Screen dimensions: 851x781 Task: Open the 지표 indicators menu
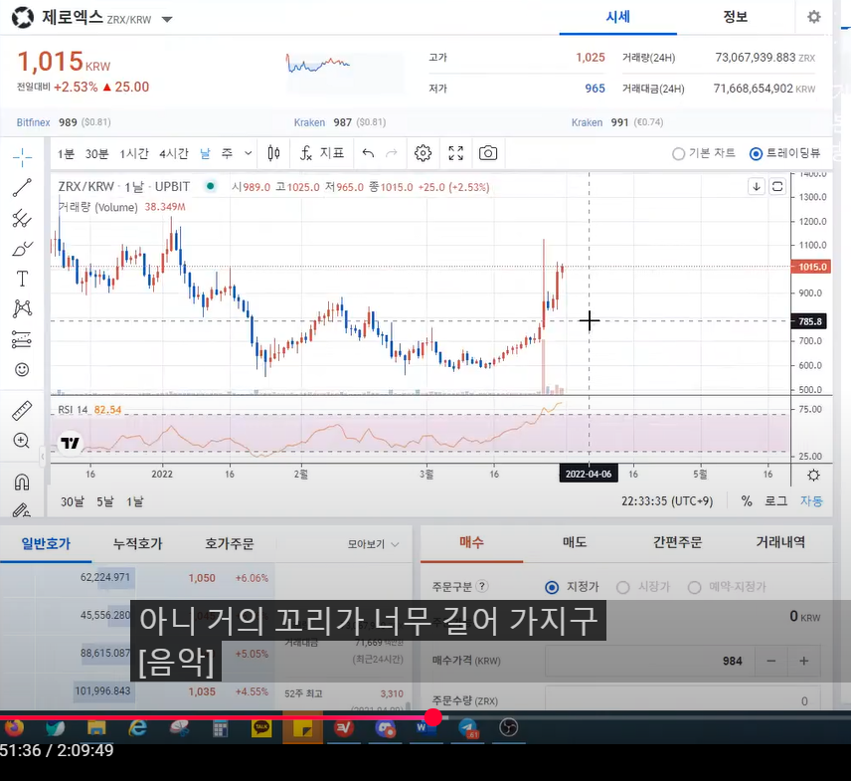coord(322,153)
